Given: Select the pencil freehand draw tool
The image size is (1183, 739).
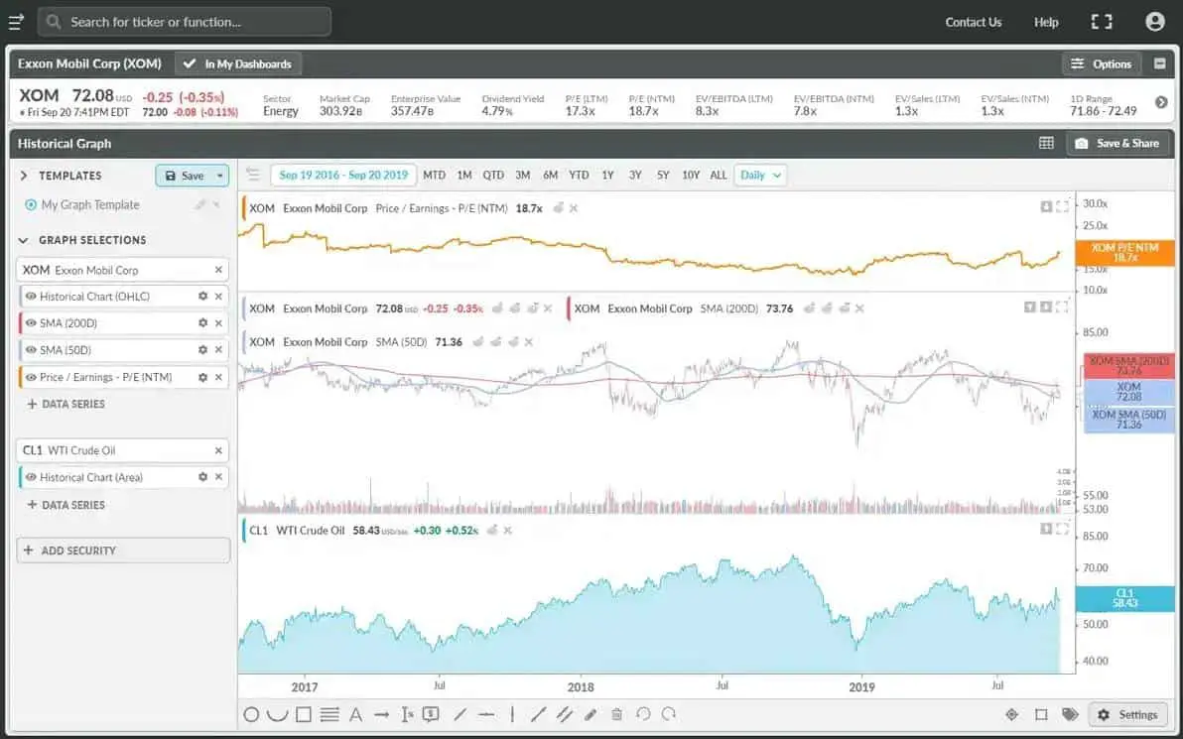Looking at the screenshot, I should (x=591, y=715).
